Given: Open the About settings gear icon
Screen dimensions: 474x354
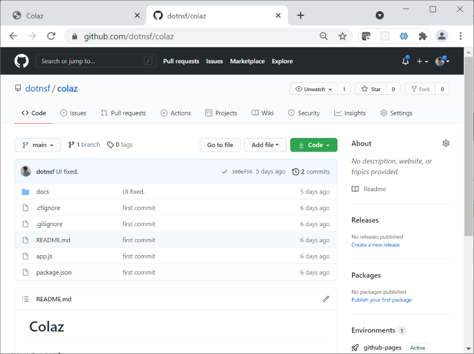Looking at the screenshot, I should [x=446, y=143].
